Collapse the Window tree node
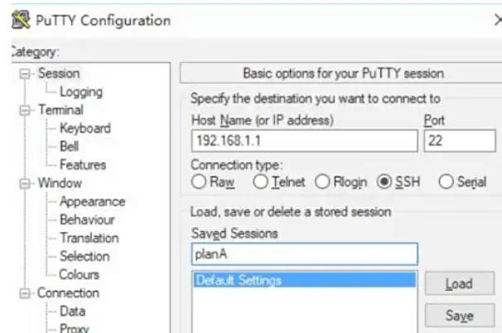Screen dimensions: 502x333 (26, 183)
